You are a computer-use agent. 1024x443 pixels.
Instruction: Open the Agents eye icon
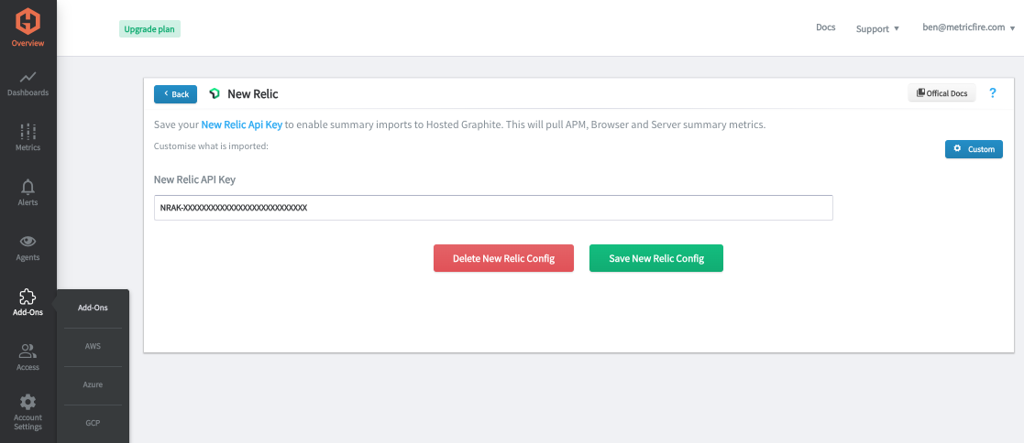pyautogui.click(x=28, y=242)
